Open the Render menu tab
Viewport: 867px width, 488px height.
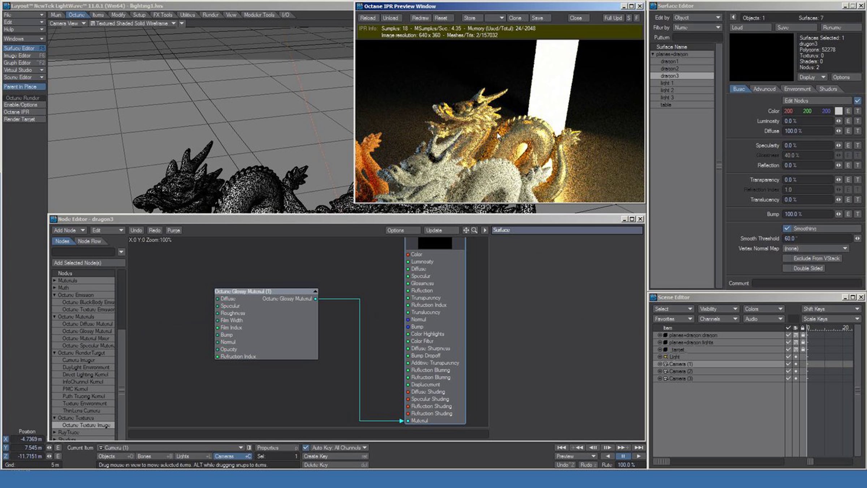click(x=210, y=15)
